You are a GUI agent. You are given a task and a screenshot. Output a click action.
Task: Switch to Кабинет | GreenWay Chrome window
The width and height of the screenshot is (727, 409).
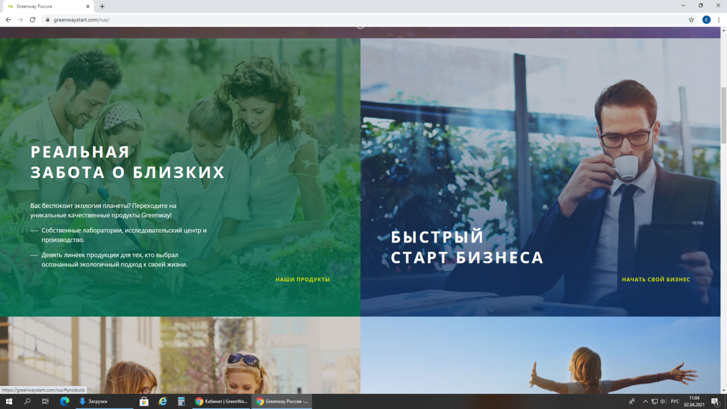(x=221, y=401)
